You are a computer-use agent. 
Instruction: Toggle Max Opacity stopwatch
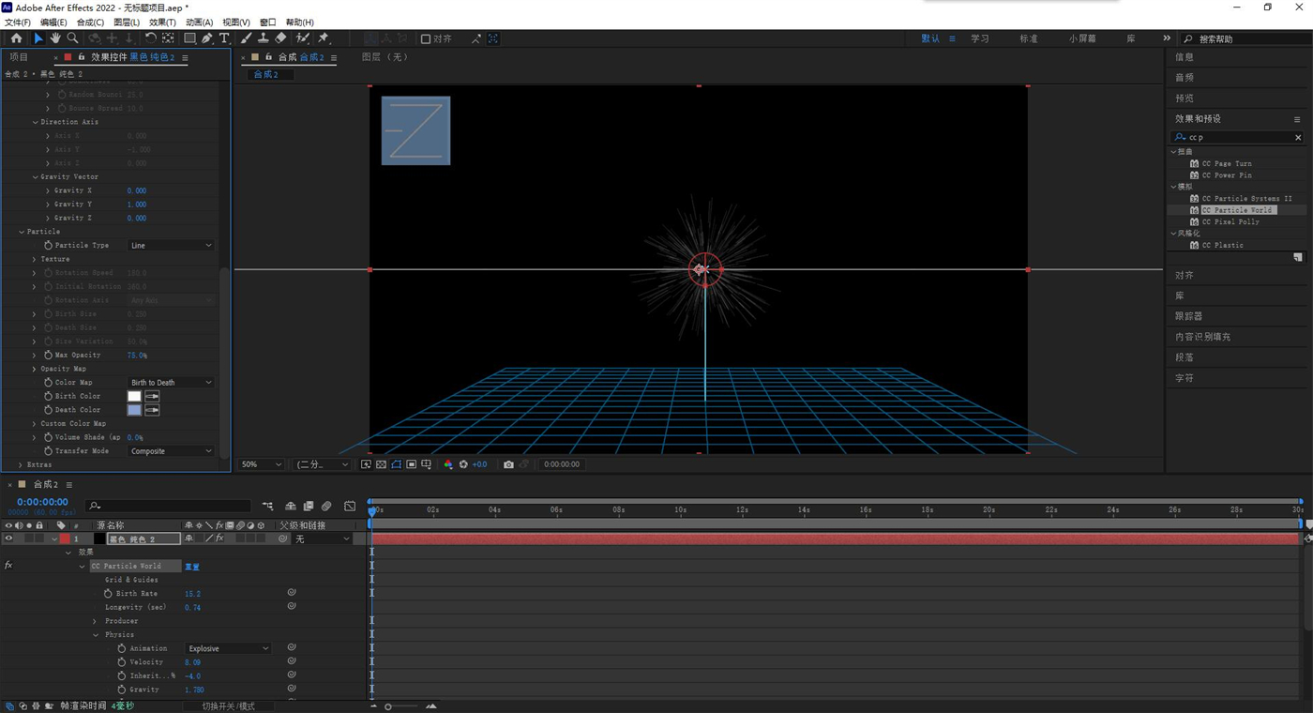(x=48, y=356)
